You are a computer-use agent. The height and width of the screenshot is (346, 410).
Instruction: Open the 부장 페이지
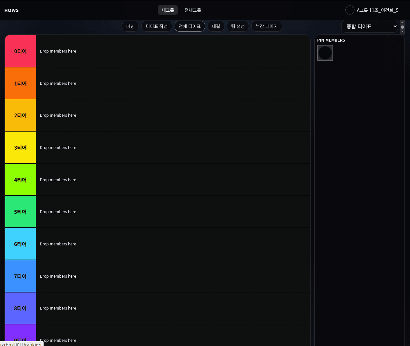267,26
